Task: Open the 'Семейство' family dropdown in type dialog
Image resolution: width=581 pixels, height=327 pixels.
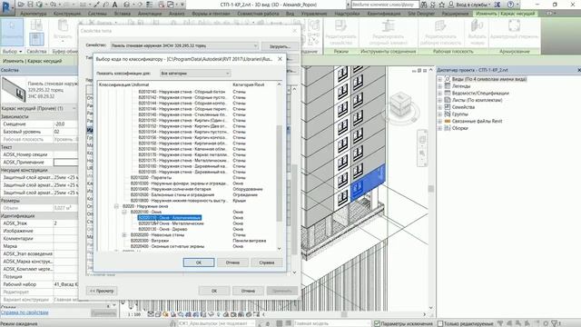Action: click(184, 45)
